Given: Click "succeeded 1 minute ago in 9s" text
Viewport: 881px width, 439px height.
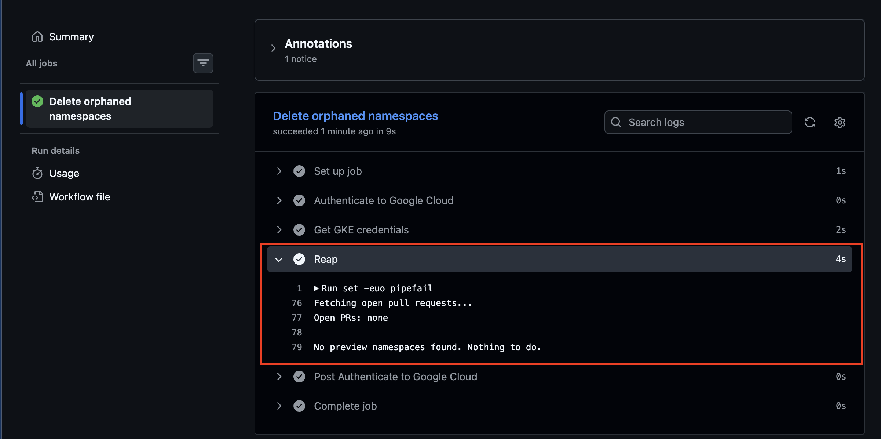Looking at the screenshot, I should pos(334,131).
